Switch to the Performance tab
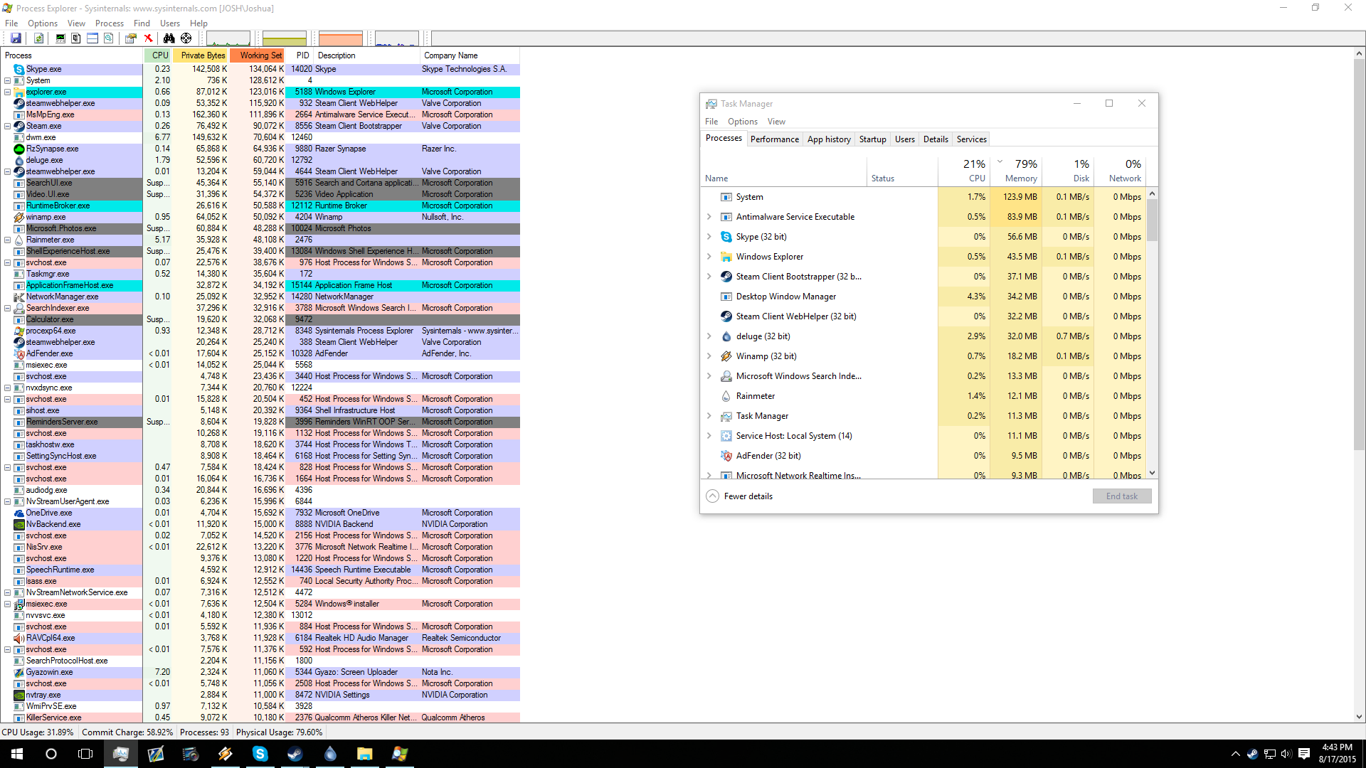1366x768 pixels. tap(774, 139)
